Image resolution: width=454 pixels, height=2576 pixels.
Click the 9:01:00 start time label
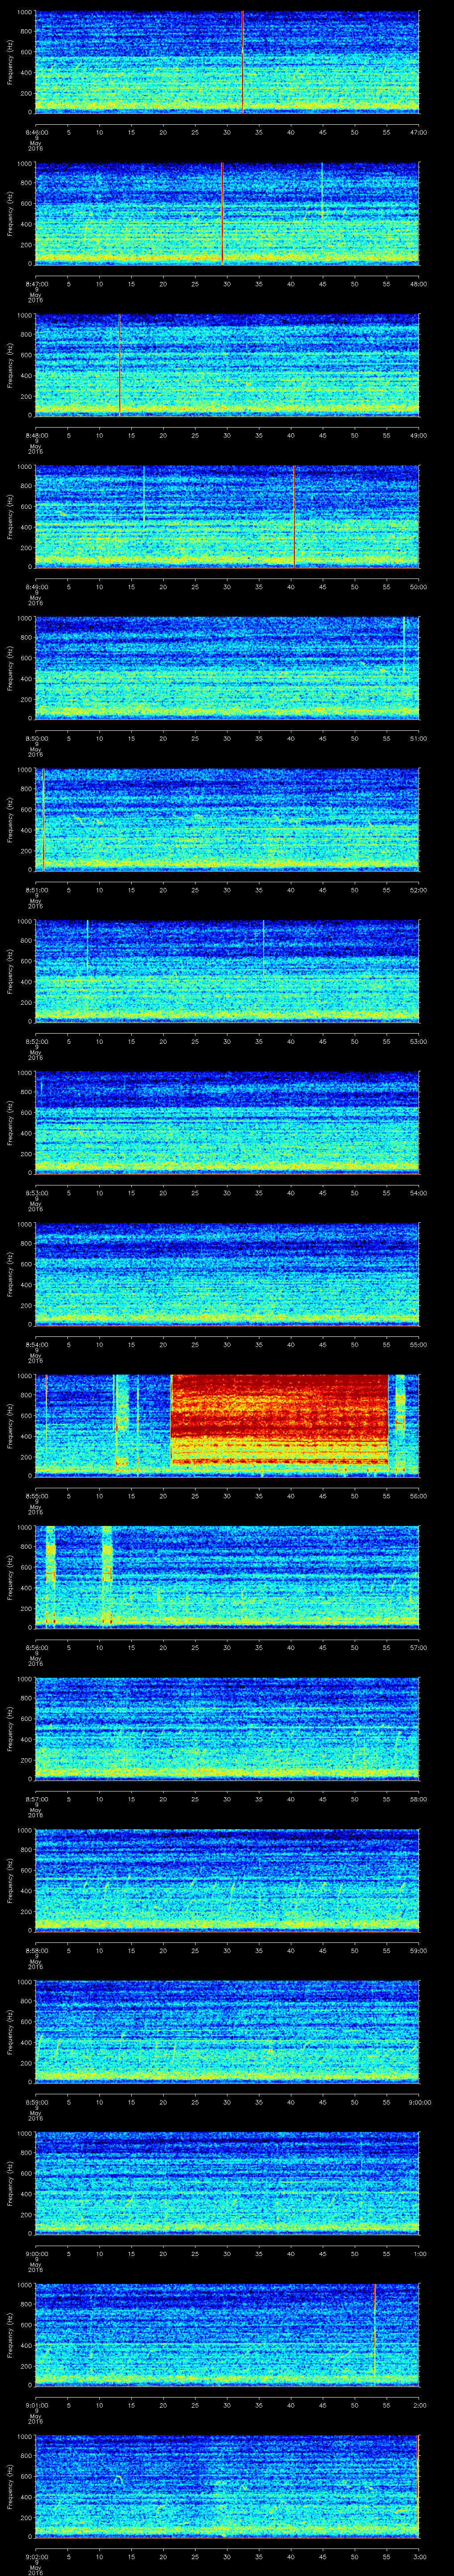click(36, 2404)
